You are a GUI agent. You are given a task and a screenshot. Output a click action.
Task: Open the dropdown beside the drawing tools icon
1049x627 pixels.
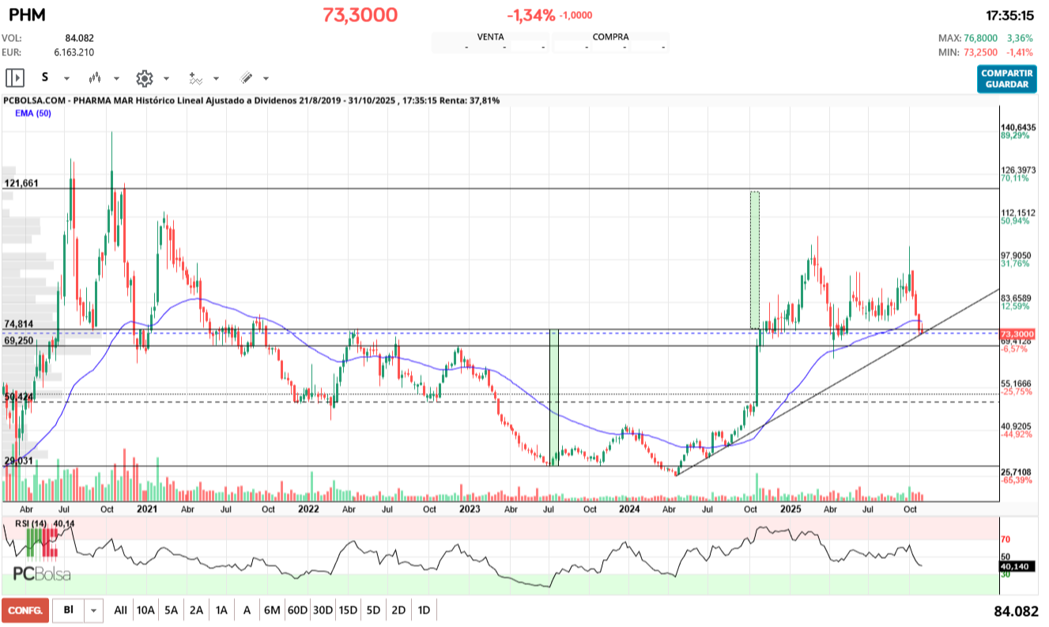tap(265, 77)
